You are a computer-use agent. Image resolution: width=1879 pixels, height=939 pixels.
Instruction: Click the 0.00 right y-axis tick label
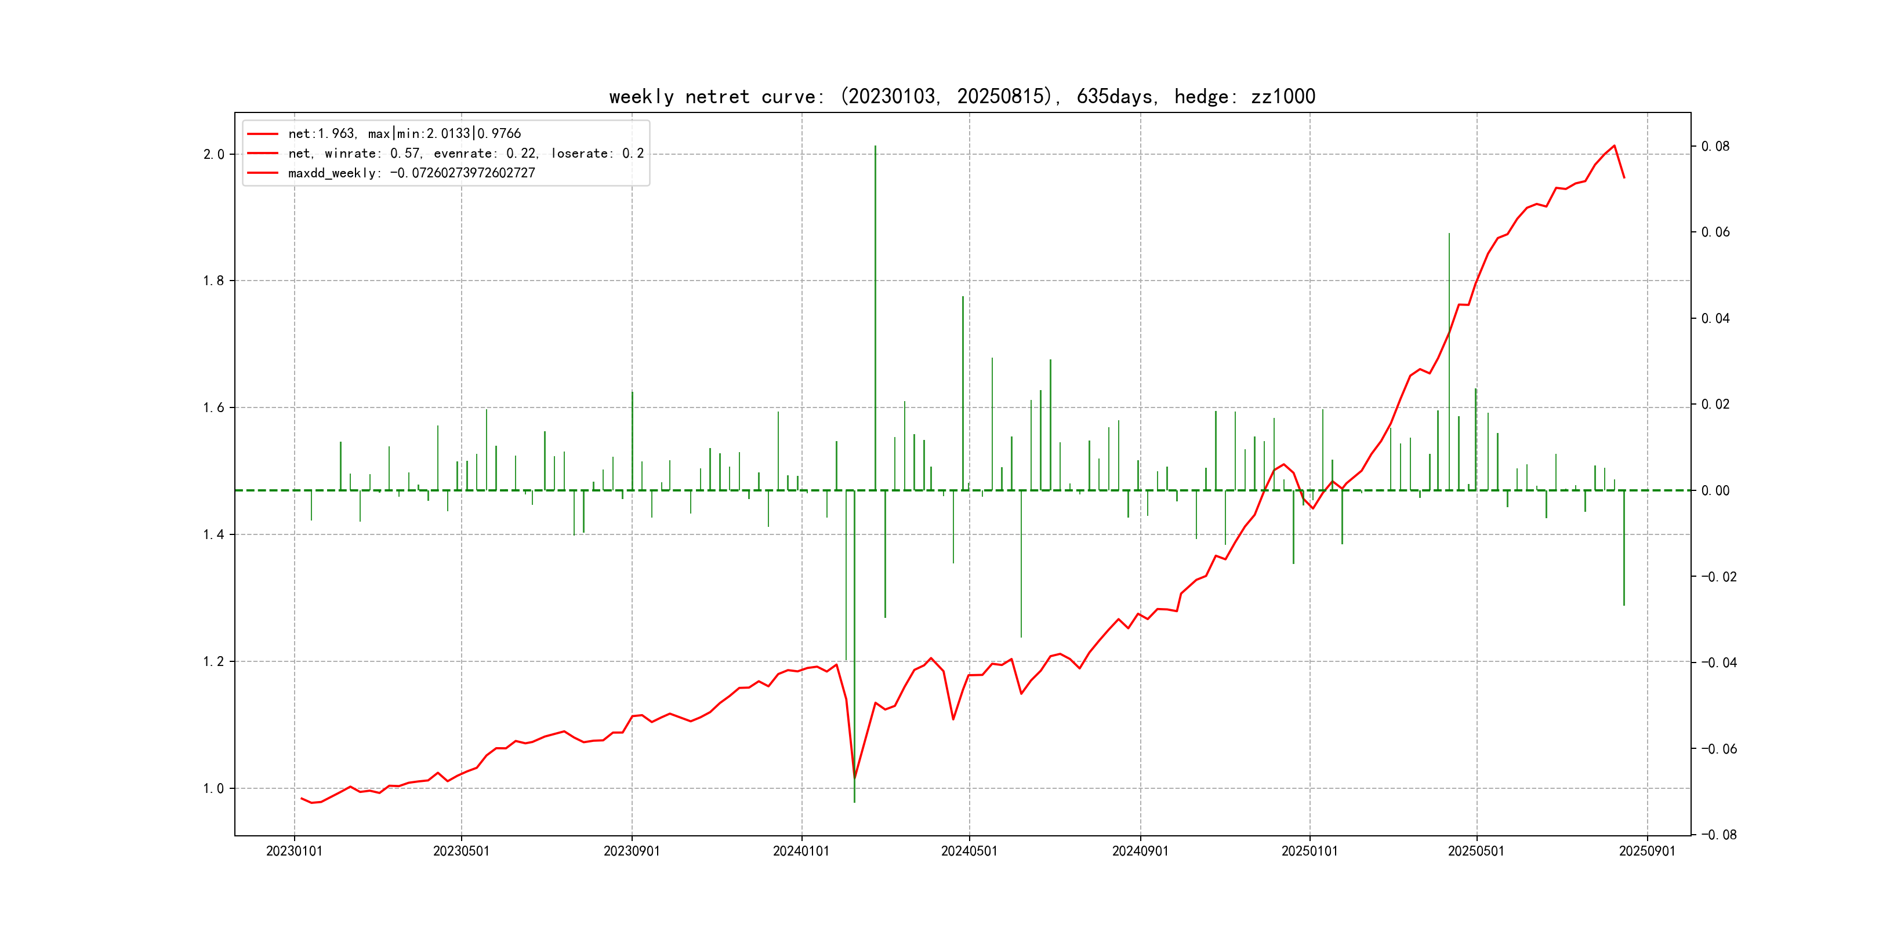click(x=1715, y=490)
